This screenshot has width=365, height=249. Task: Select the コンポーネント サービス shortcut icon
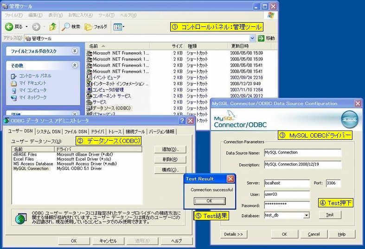point(89,96)
